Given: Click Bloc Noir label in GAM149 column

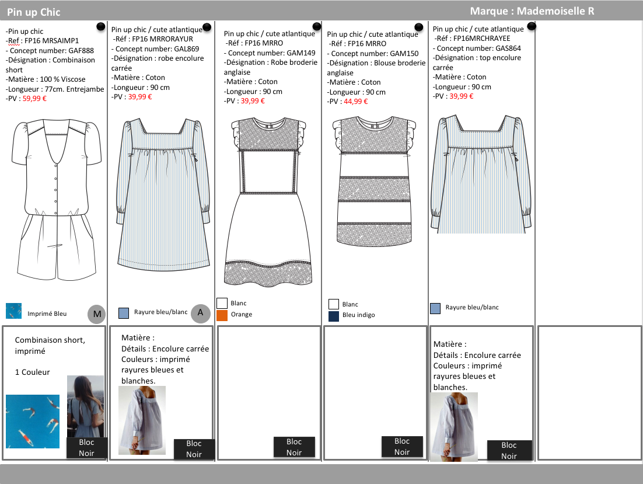Looking at the screenshot, I should coord(294,447).
